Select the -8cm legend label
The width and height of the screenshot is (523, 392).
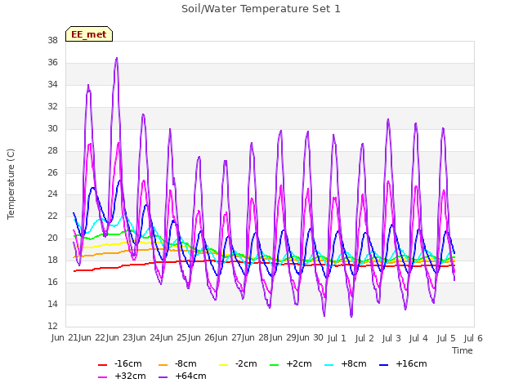click(x=186, y=363)
